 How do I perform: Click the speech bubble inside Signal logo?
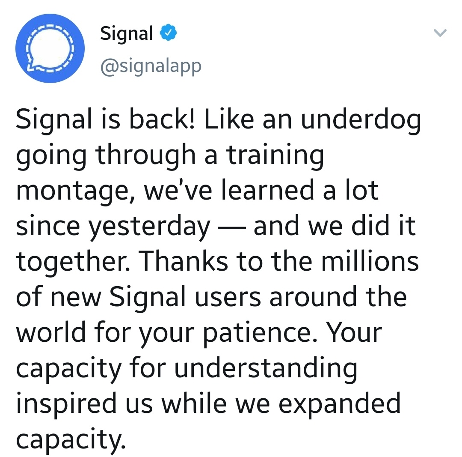click(49, 49)
